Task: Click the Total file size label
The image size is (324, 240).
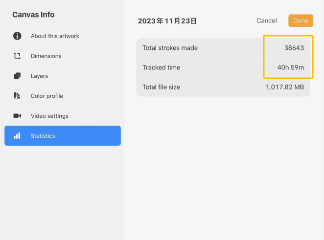Action: click(161, 87)
